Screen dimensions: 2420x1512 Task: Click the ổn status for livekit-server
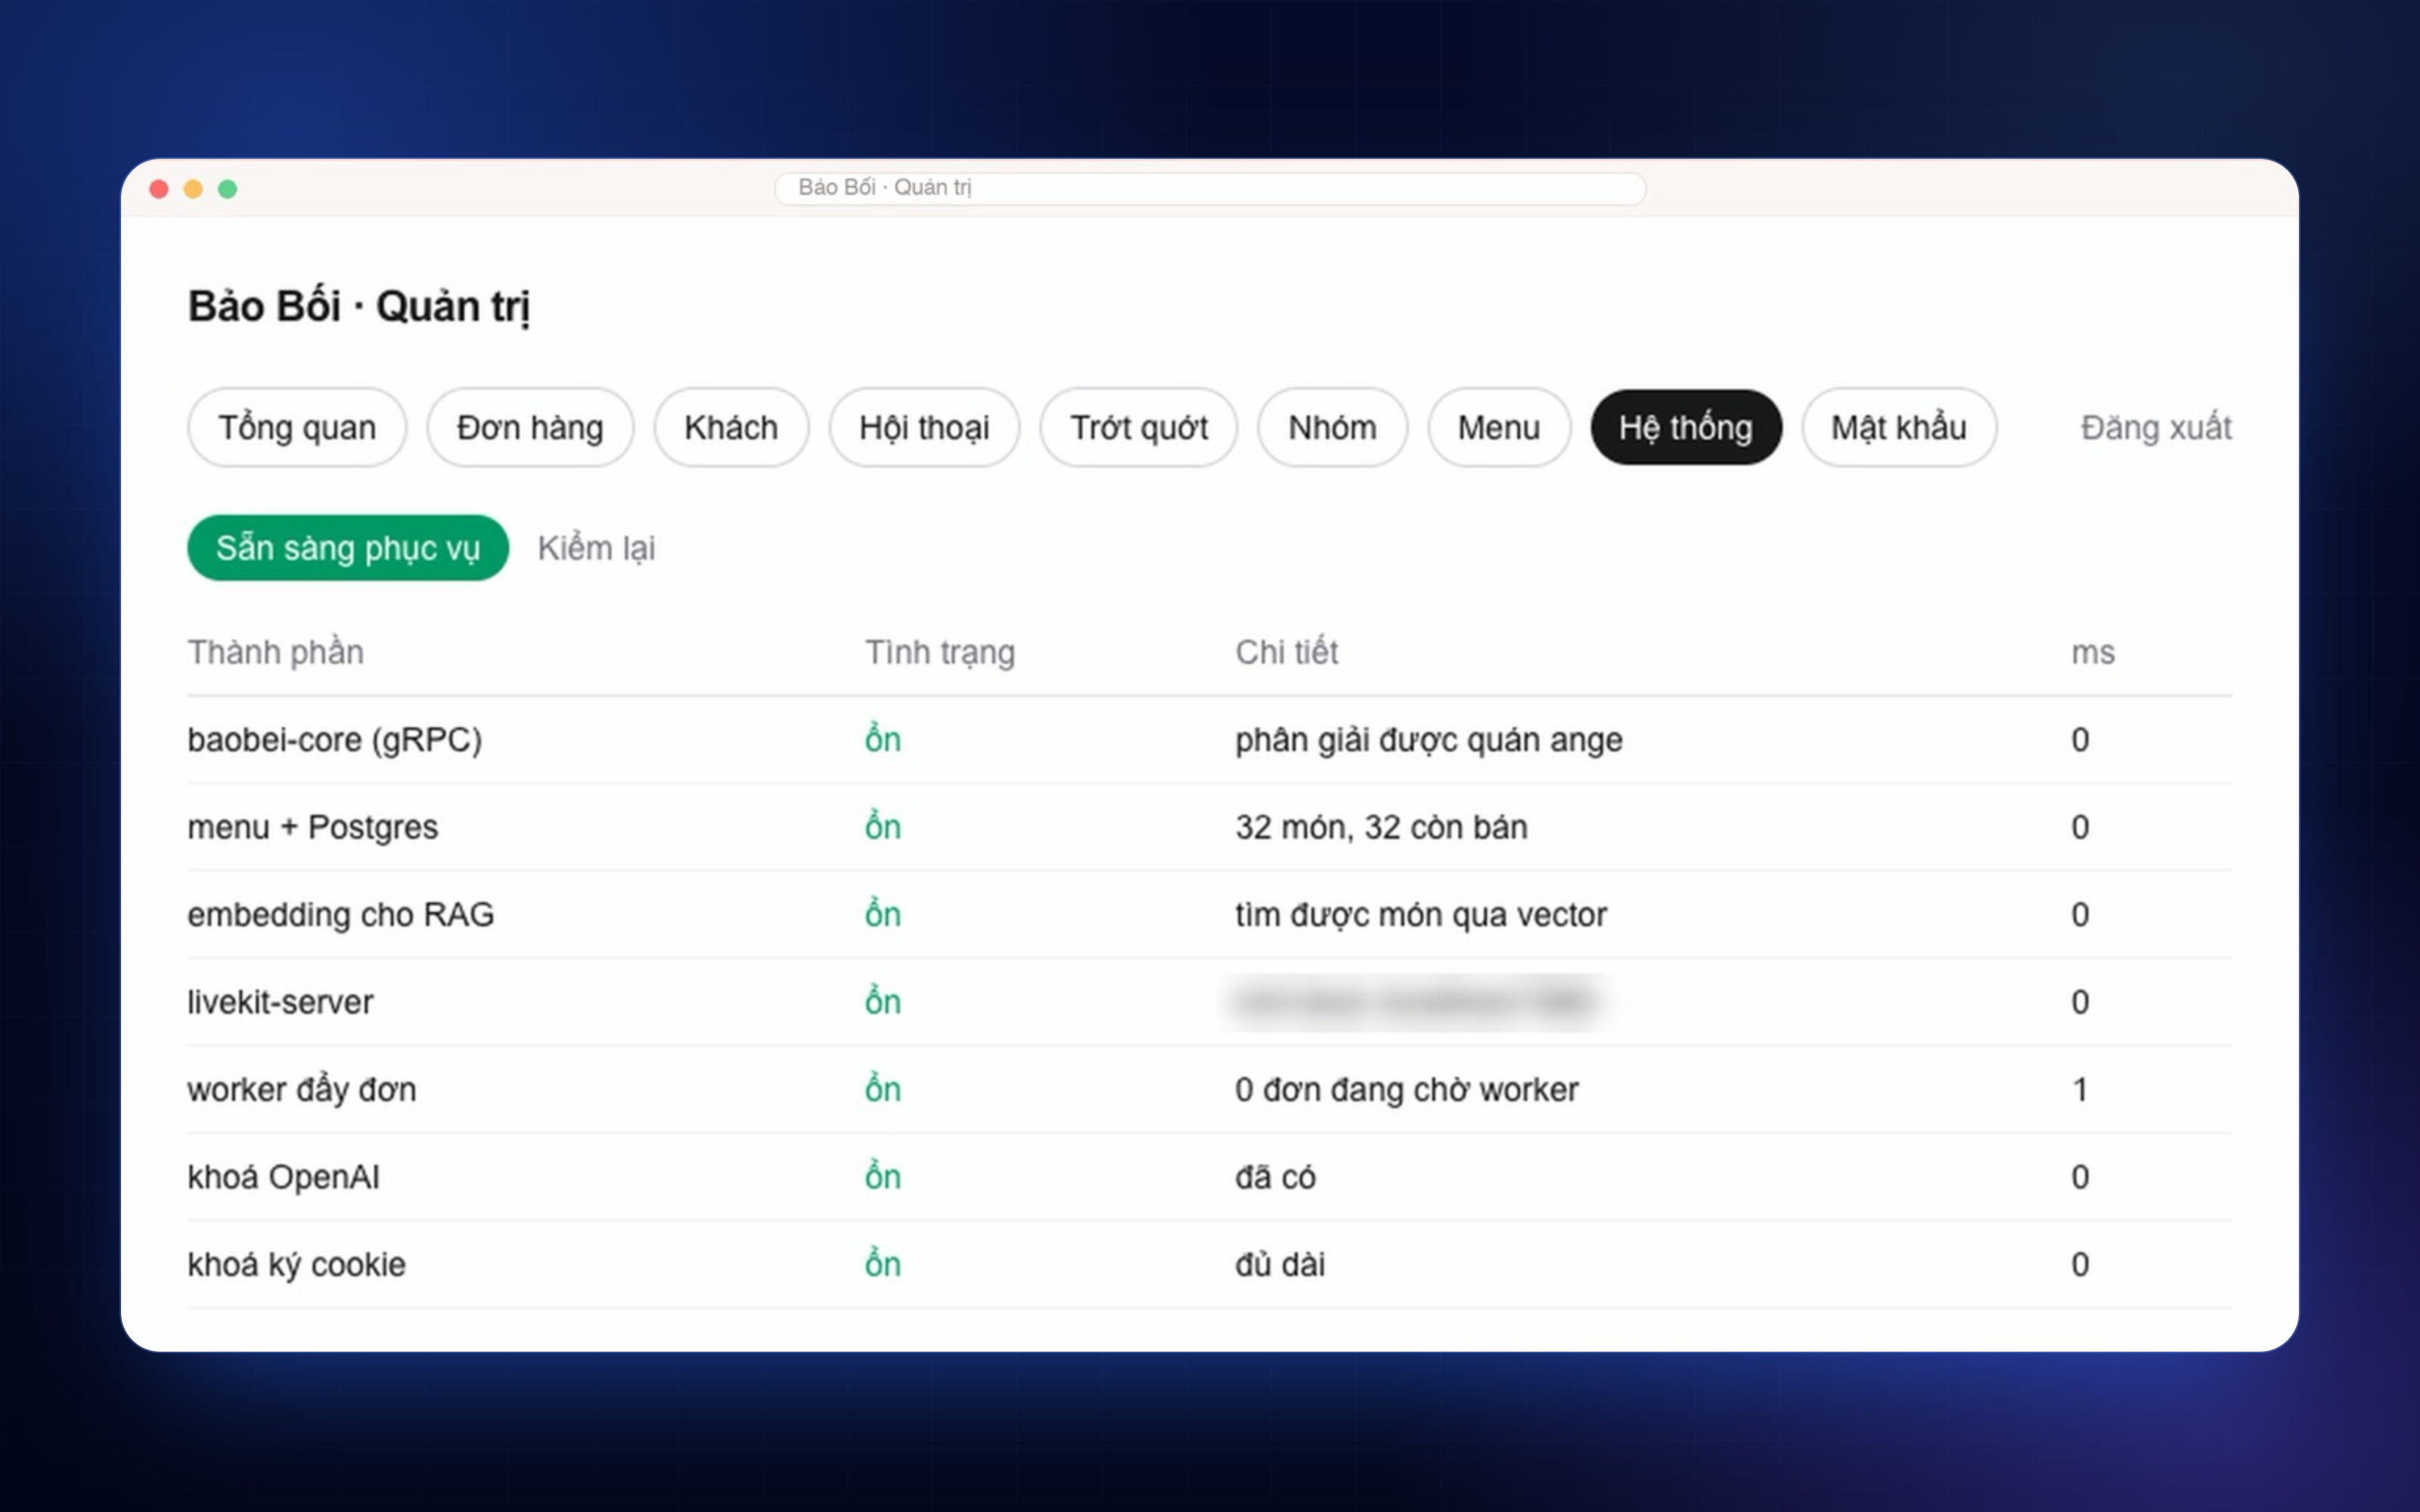click(x=883, y=1001)
